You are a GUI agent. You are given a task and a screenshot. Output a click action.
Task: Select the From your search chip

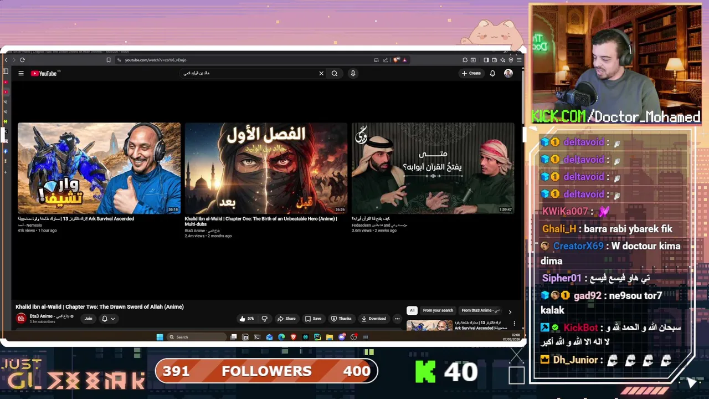(438, 310)
